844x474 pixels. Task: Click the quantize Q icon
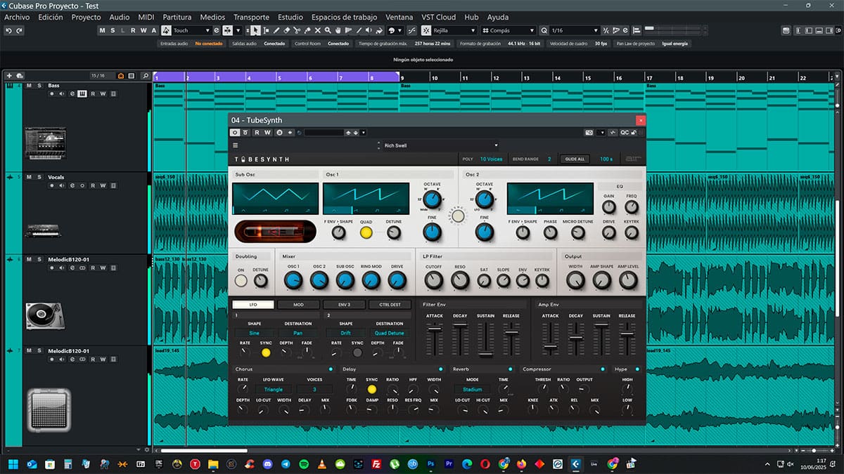544,31
